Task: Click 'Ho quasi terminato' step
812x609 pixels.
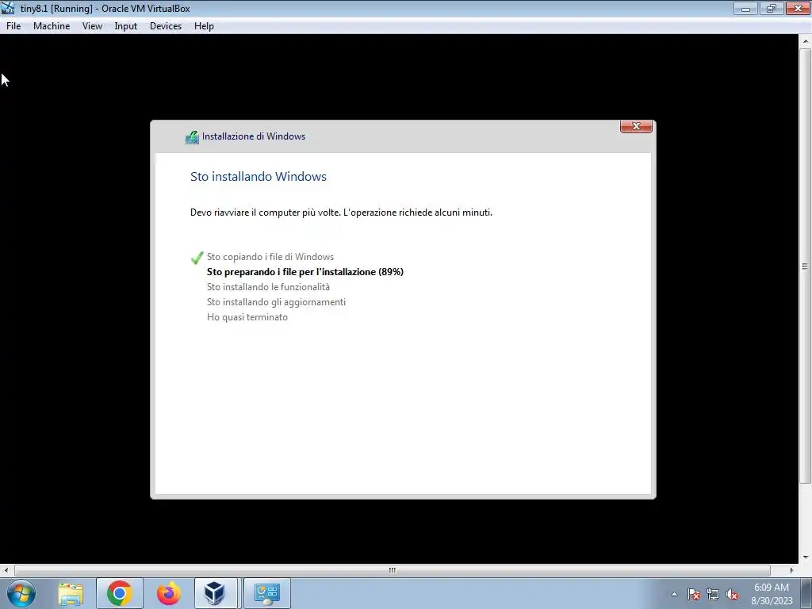Action: [x=247, y=317]
